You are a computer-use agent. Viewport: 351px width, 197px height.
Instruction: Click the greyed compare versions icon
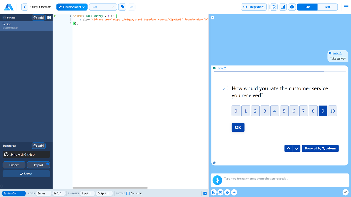pyautogui.click(x=132, y=7)
